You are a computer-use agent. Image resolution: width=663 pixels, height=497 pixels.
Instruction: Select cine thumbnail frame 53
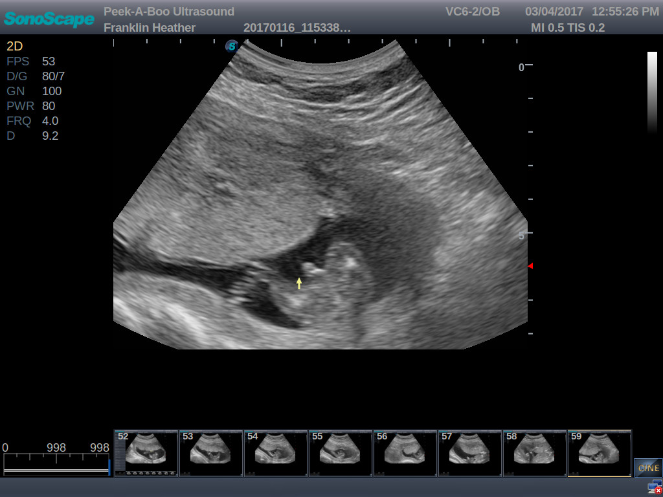click(x=210, y=453)
